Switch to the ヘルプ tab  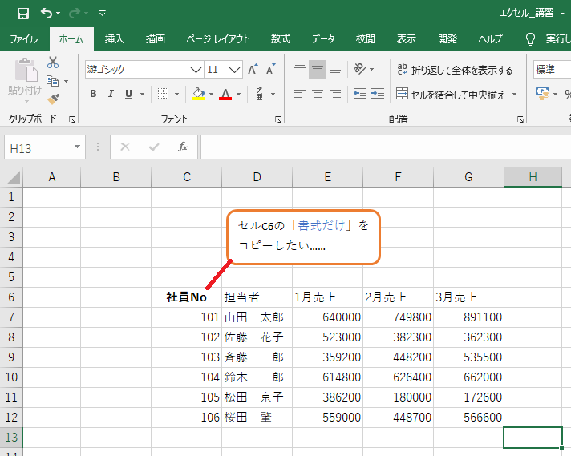490,39
